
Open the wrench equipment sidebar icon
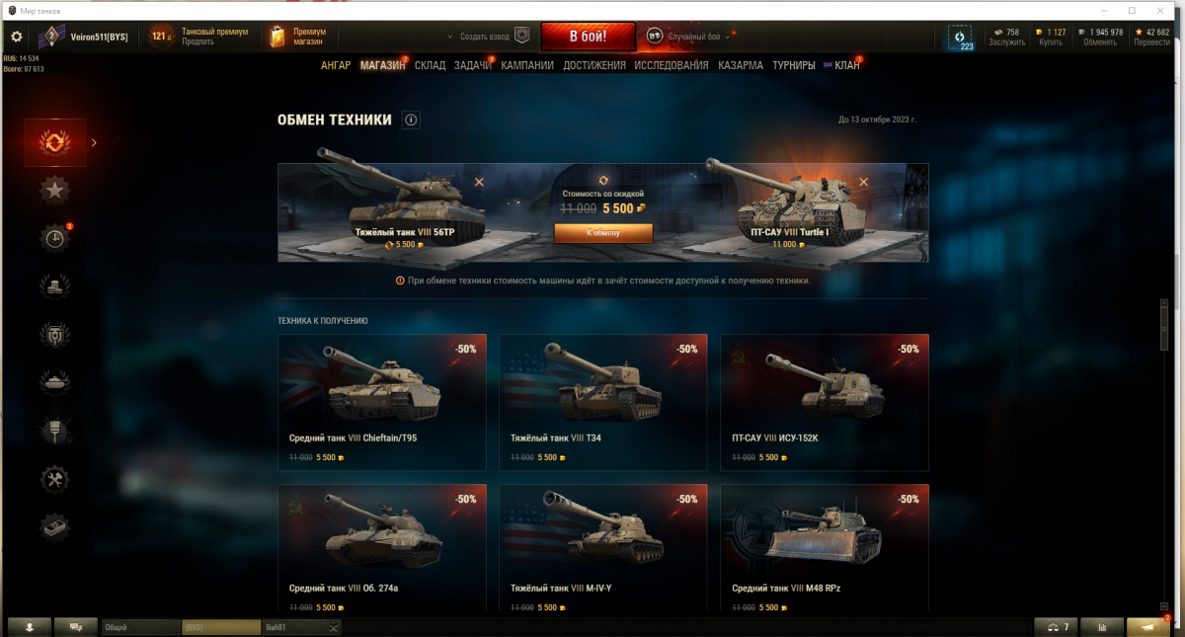(x=54, y=479)
